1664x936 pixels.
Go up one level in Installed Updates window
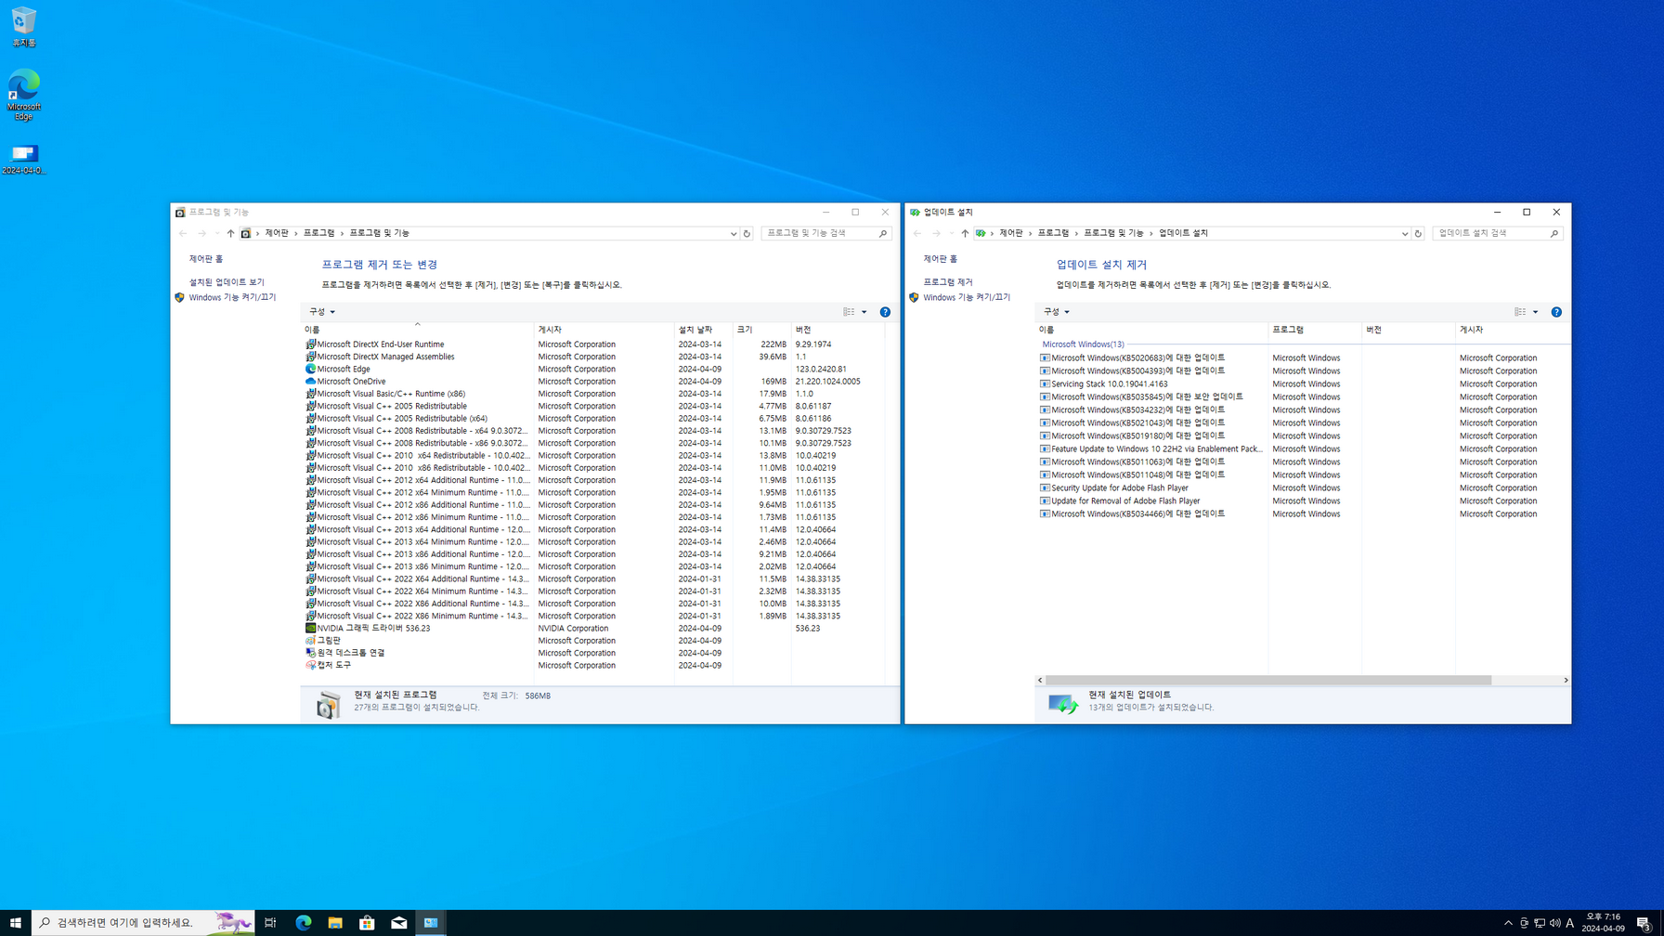tap(965, 234)
